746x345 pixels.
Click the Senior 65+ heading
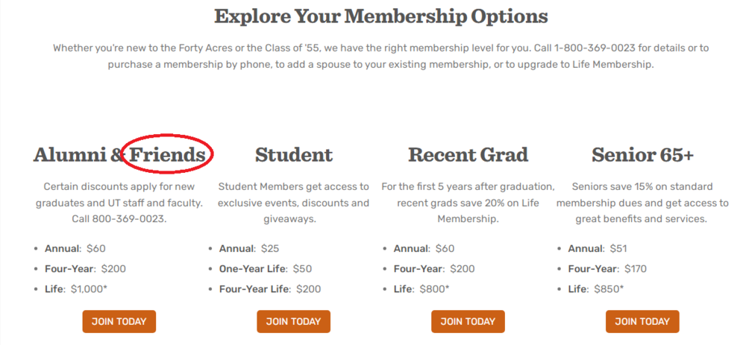(642, 155)
